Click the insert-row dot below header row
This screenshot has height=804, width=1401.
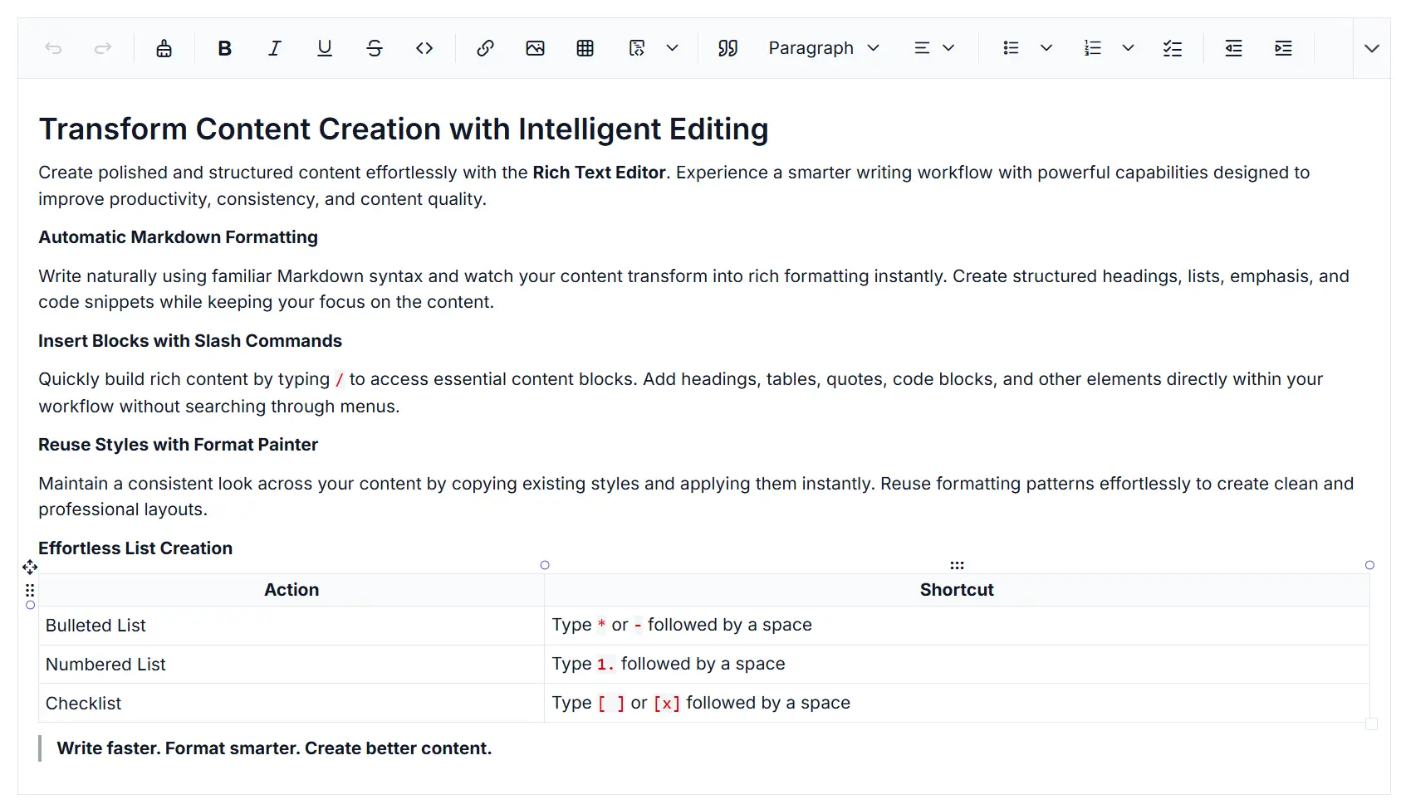31,605
